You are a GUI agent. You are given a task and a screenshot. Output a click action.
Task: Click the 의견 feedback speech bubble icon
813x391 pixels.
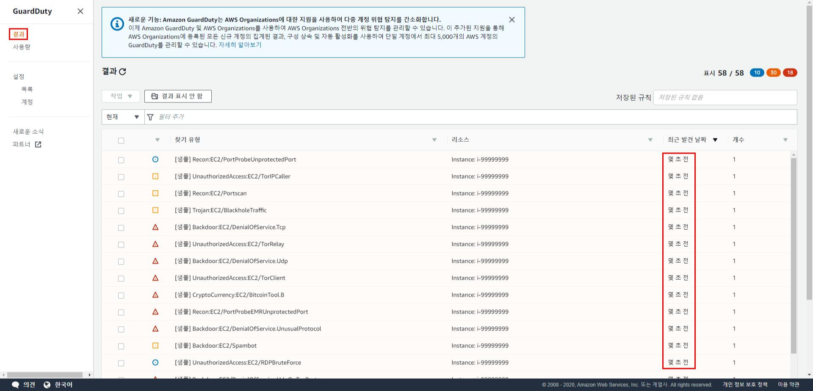click(x=16, y=385)
